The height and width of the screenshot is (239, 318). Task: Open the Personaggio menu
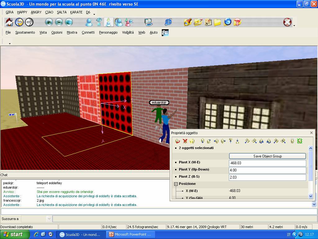coord(108,32)
